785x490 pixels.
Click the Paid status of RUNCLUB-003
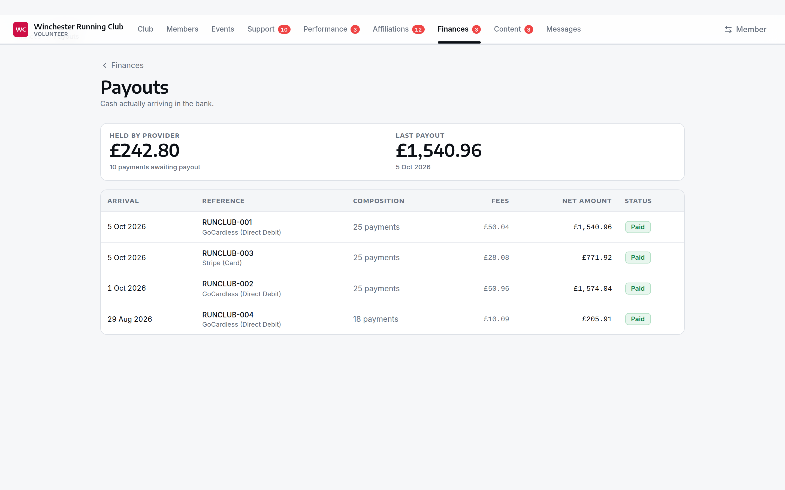coord(638,258)
